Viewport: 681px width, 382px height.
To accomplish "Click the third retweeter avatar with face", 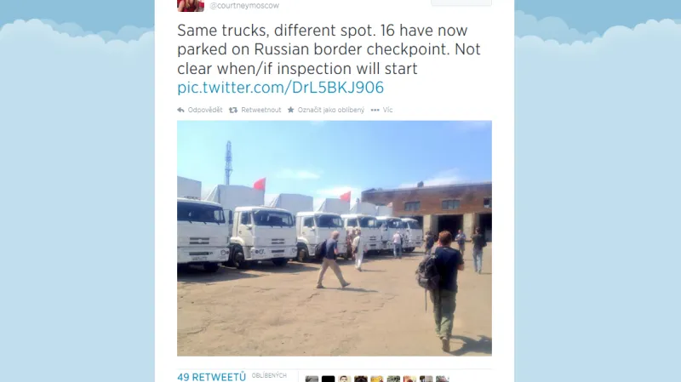I will tap(345, 379).
